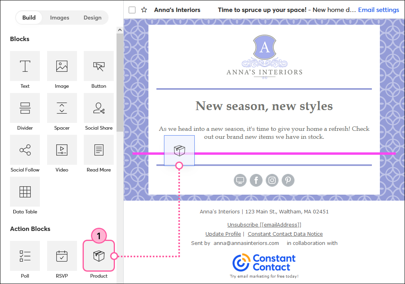Select the RSVP action block
The height and width of the screenshot is (284, 405).
tap(62, 256)
